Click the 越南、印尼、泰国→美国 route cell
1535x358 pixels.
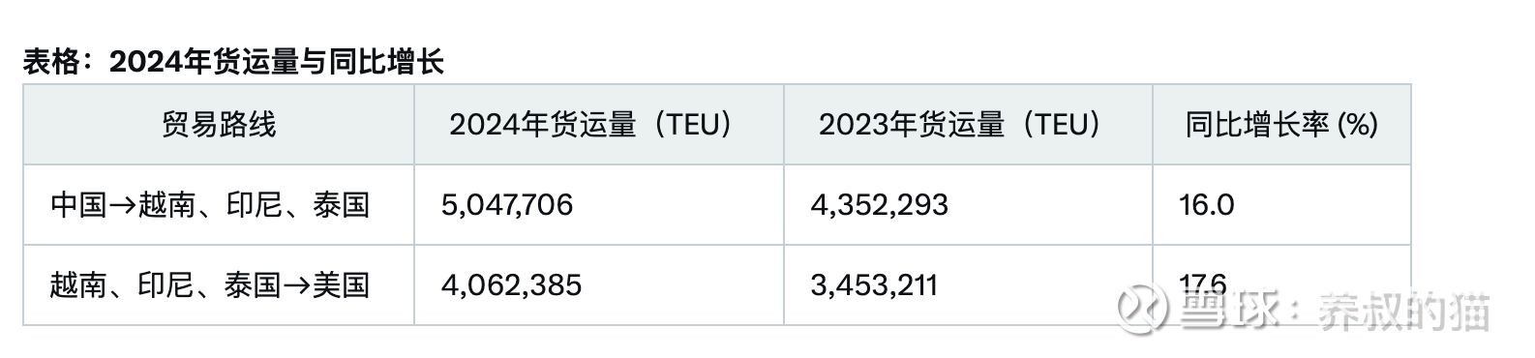point(219,284)
